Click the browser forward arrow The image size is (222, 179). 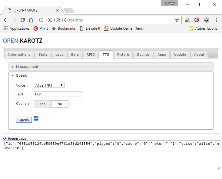coord(14,20)
